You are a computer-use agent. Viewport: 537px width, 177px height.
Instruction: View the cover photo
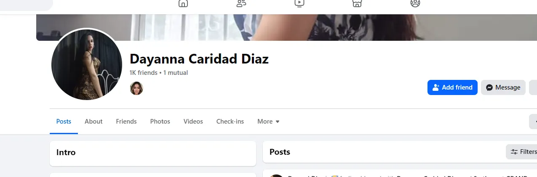(286, 27)
